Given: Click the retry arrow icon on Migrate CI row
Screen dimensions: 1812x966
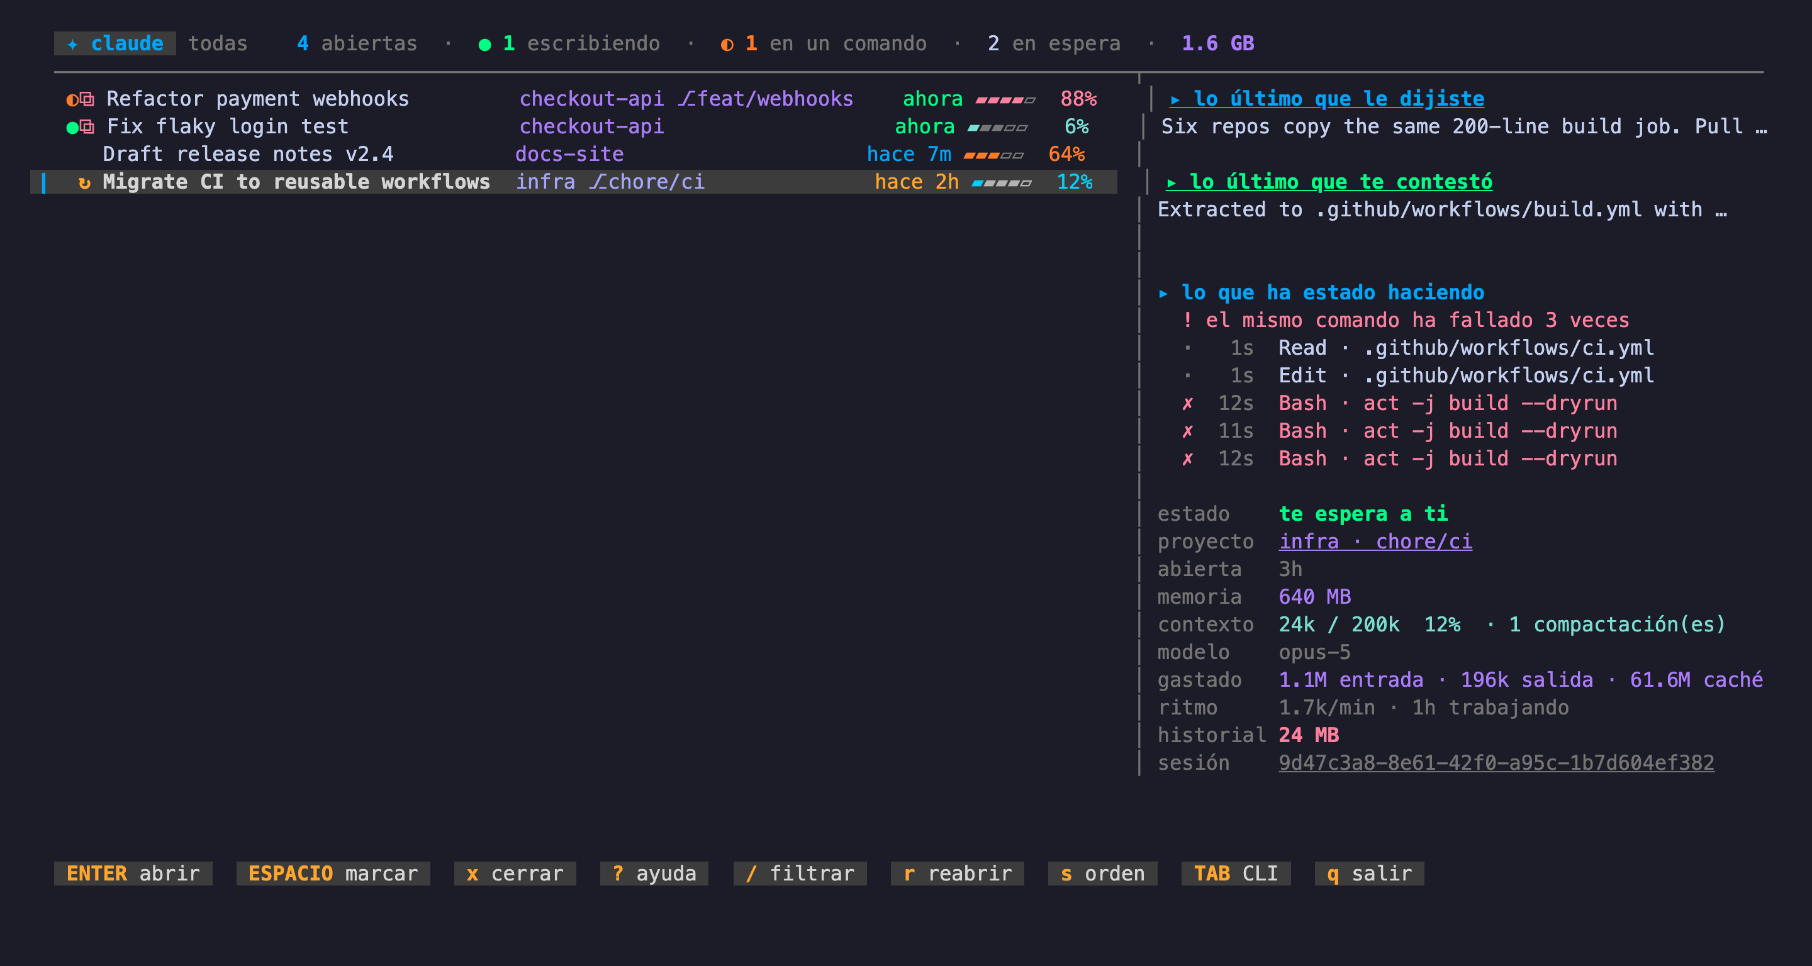Looking at the screenshot, I should 84,183.
